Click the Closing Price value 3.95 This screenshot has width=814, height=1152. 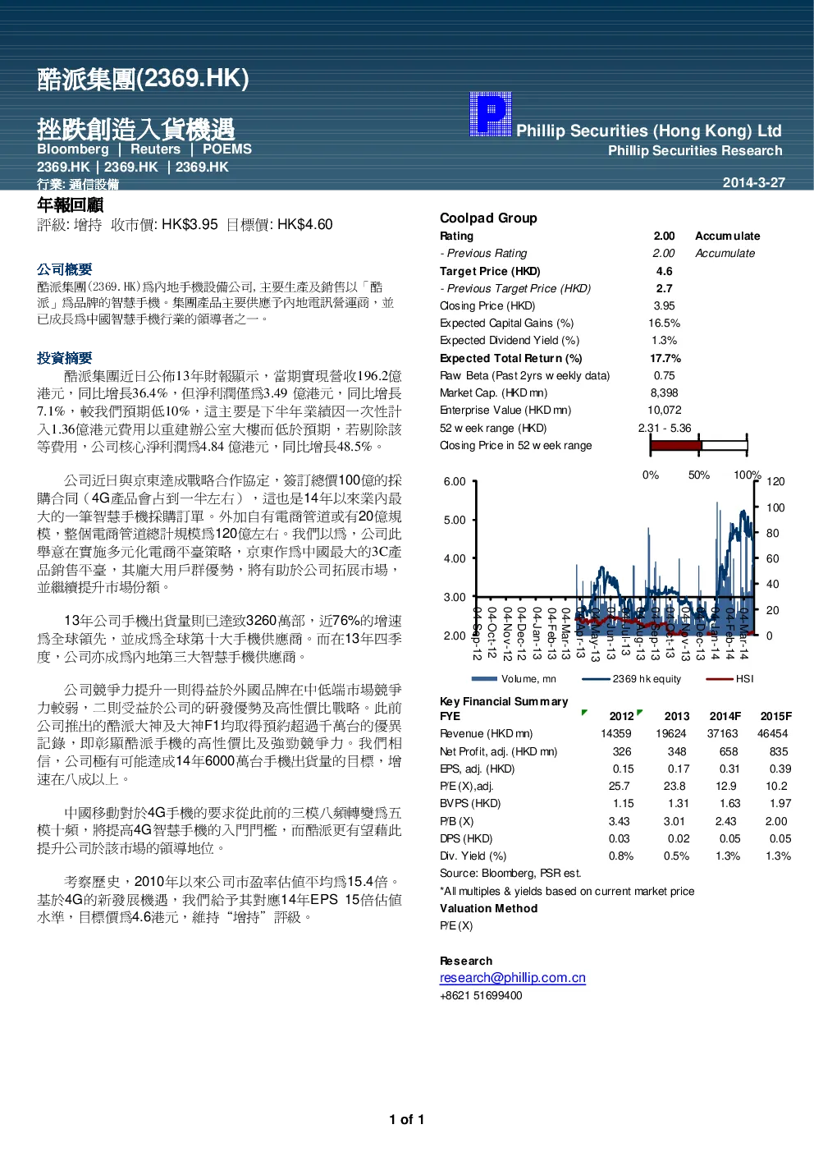[665, 305]
